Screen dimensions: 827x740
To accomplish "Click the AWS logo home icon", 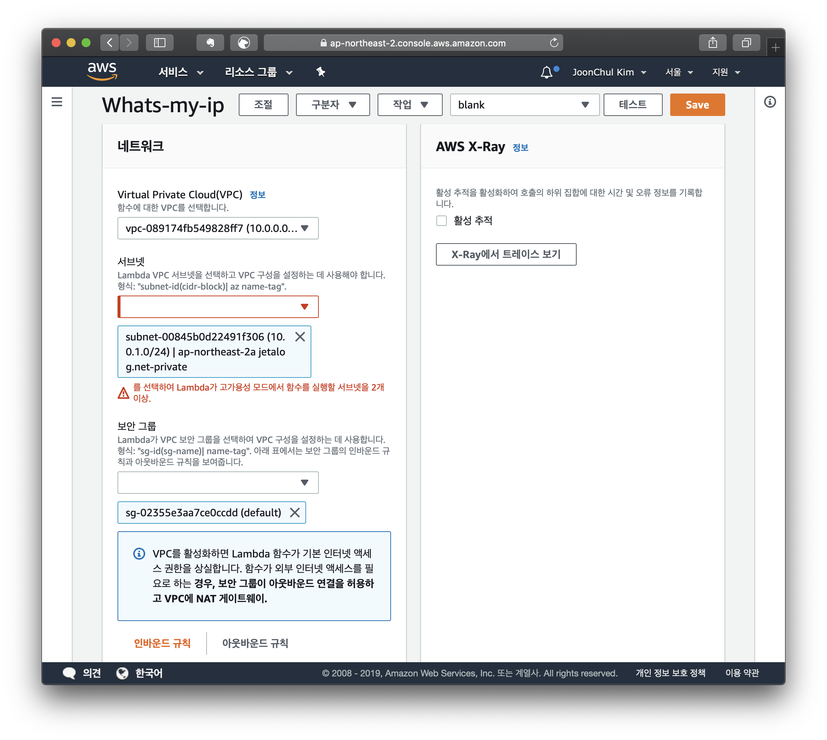I will click(102, 71).
